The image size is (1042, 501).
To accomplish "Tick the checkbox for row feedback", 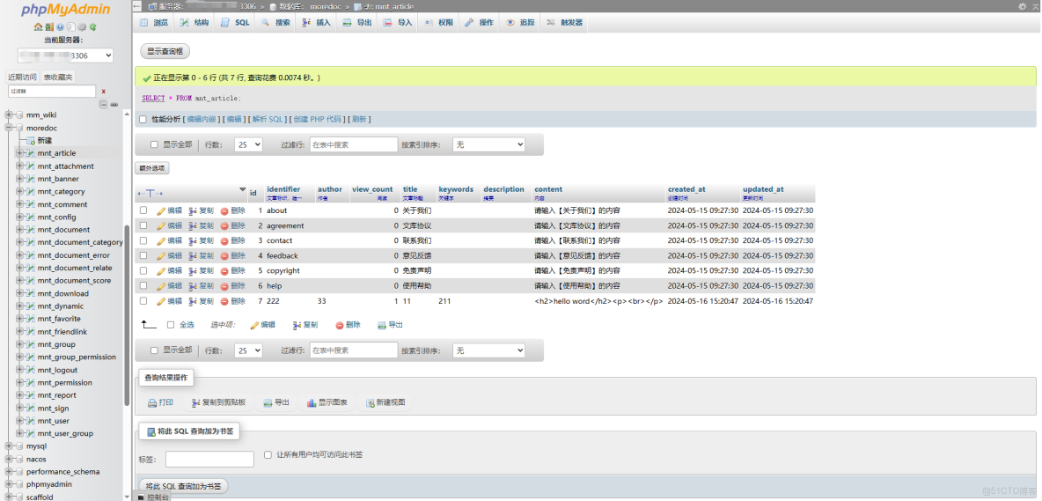I will pos(143,256).
